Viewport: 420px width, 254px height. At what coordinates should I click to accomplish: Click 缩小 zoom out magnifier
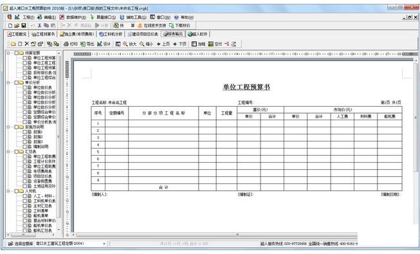(x=146, y=44)
